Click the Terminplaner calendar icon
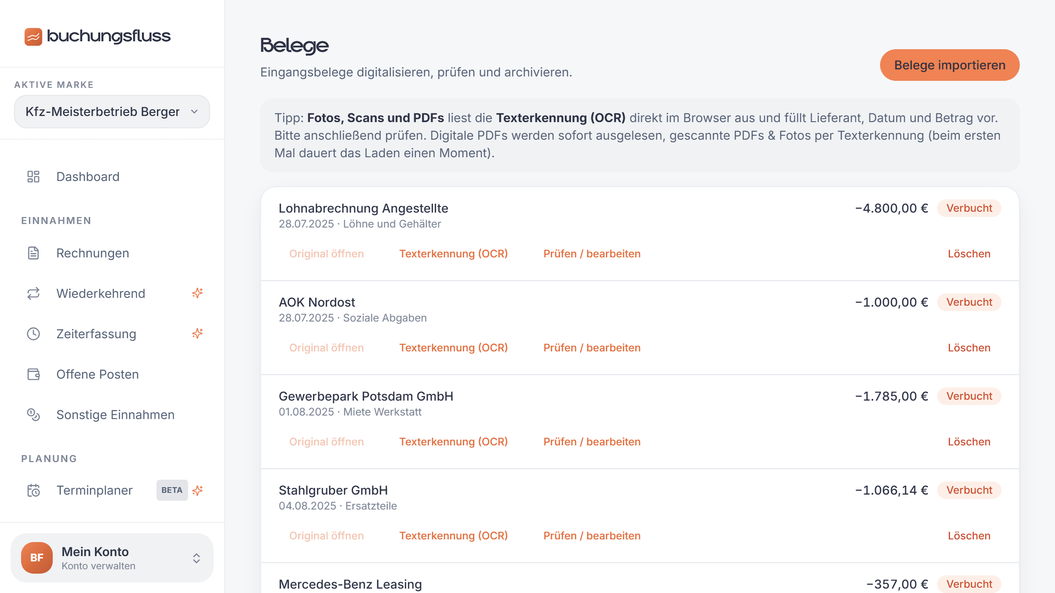 pyautogui.click(x=33, y=490)
